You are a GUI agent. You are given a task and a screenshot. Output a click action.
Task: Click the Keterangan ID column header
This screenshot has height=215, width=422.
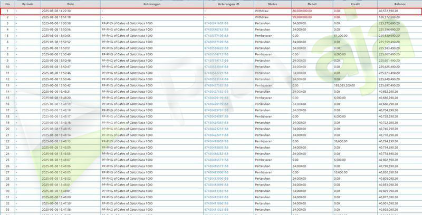point(228,4)
